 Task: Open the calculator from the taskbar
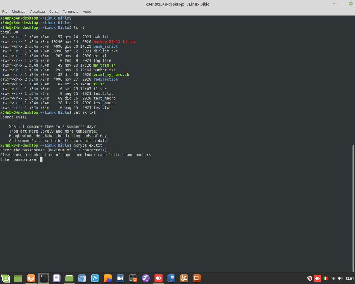pos(133,278)
